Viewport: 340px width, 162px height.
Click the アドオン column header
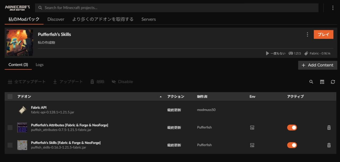click(x=24, y=97)
